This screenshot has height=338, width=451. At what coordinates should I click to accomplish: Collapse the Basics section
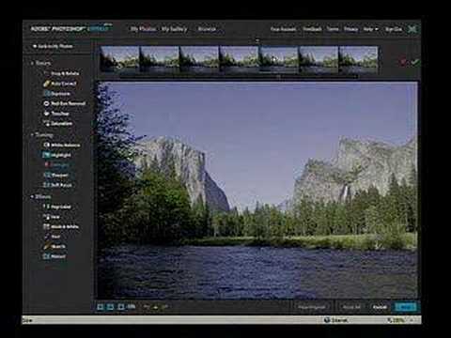[32, 63]
